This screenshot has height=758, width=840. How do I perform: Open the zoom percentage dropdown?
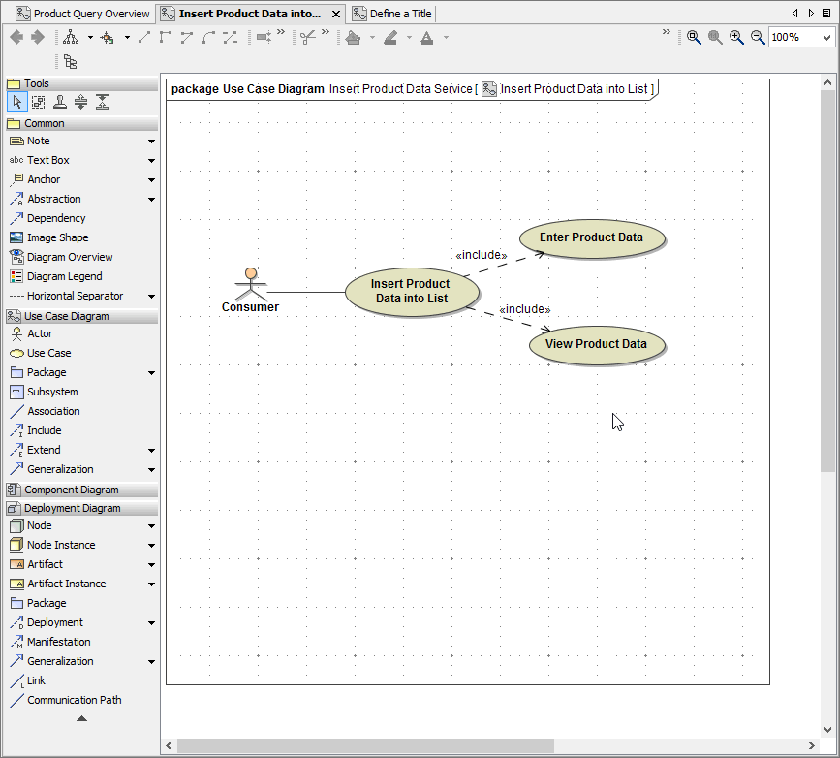(825, 37)
